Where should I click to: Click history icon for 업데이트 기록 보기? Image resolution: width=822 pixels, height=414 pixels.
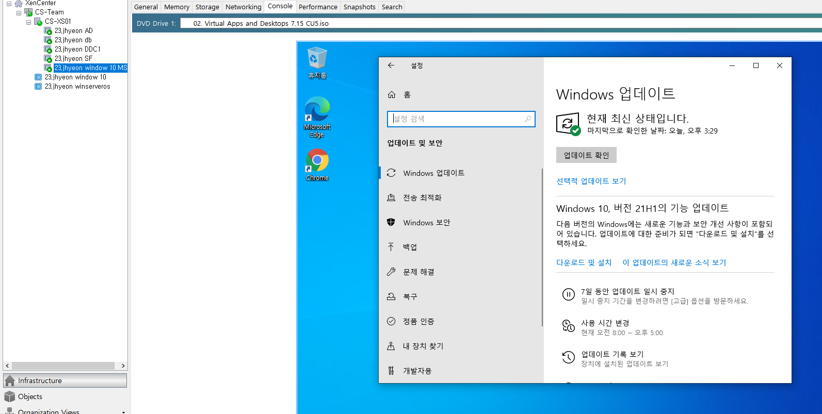coord(568,357)
